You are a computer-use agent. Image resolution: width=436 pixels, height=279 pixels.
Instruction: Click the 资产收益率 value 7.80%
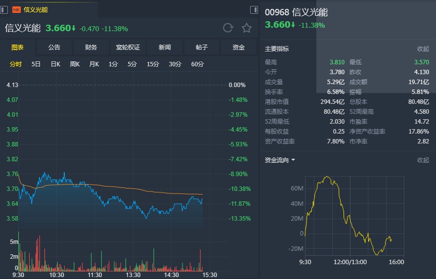pos(336,141)
